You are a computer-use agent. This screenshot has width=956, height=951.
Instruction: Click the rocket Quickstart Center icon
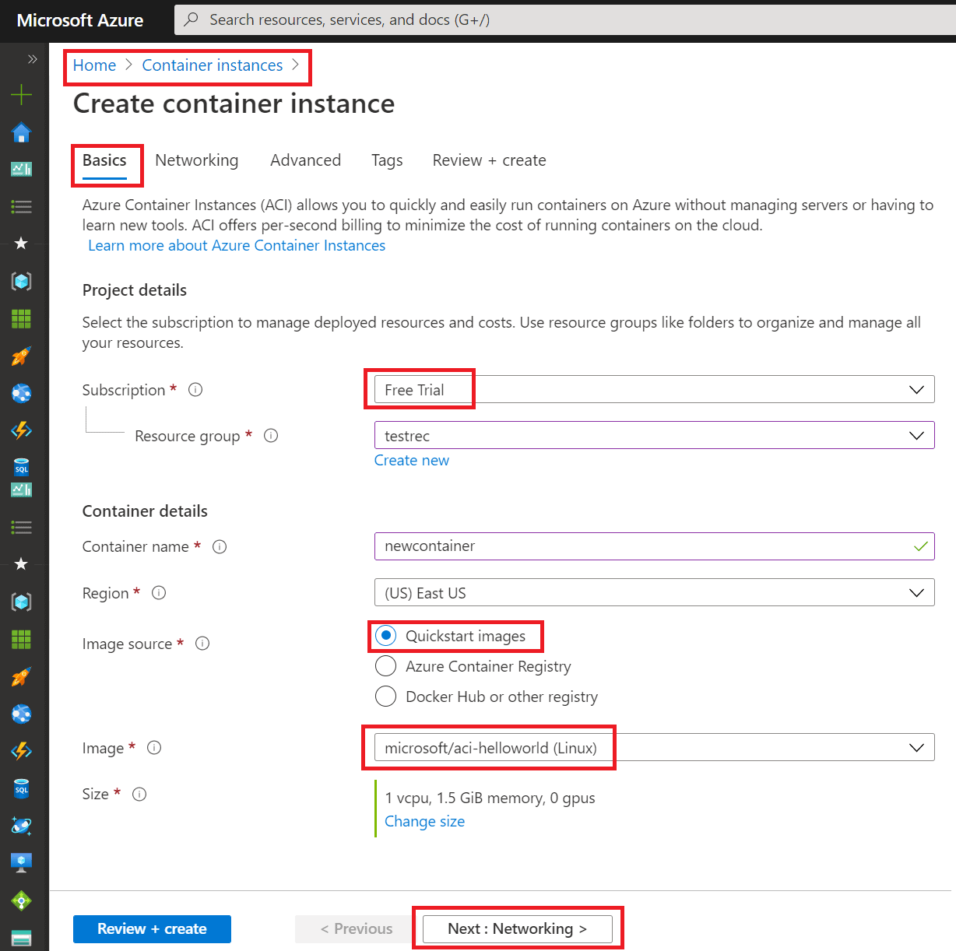point(21,356)
